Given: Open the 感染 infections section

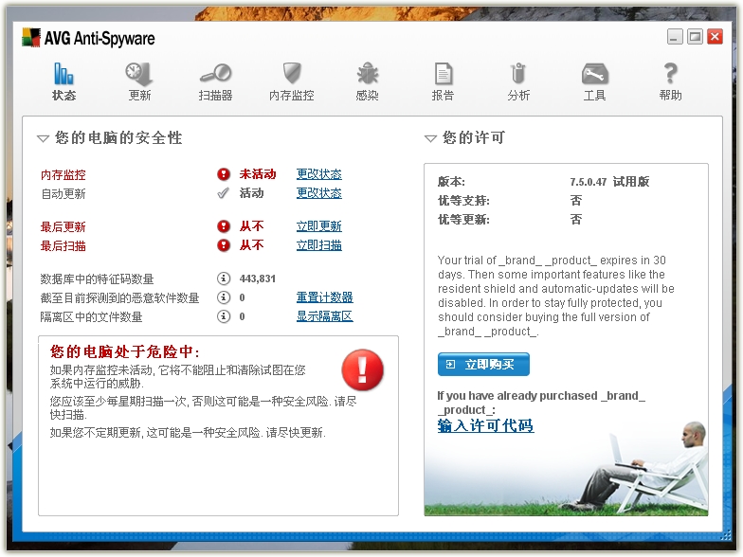Looking at the screenshot, I should [368, 81].
